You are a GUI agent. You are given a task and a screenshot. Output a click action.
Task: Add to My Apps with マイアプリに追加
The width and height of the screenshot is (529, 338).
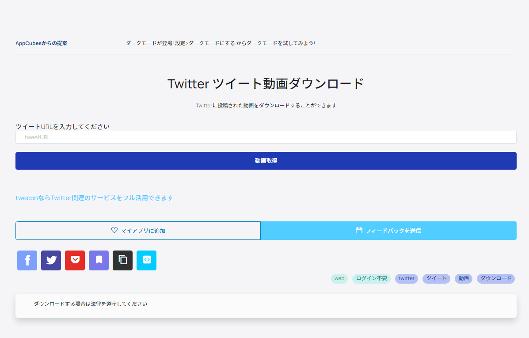(x=138, y=231)
